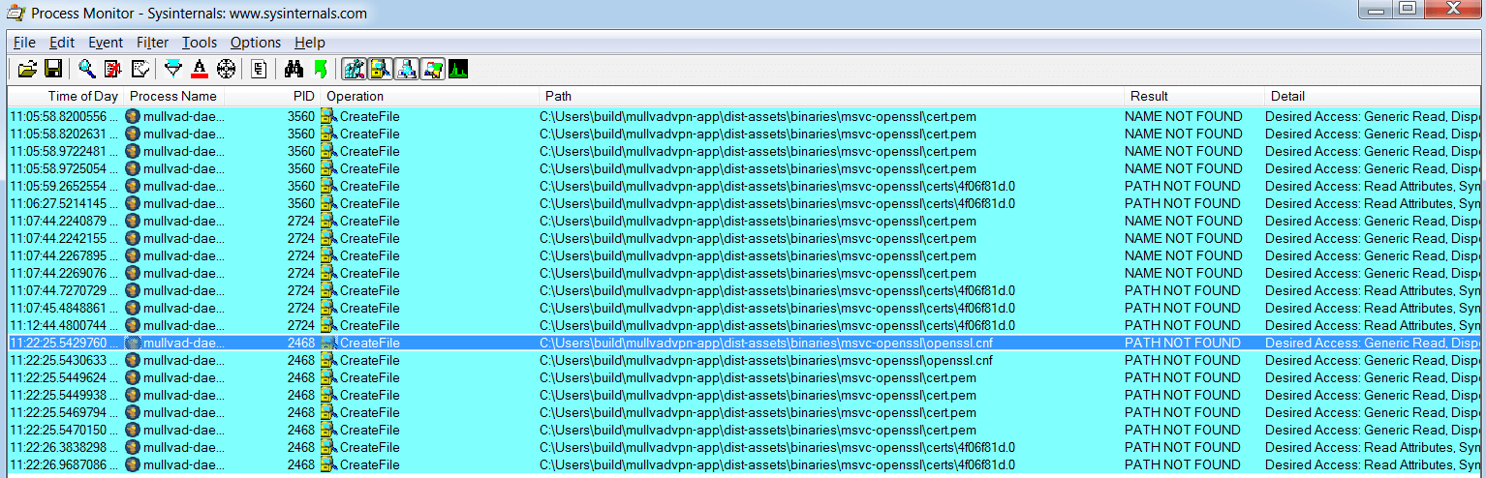Open the Tools menu
The height and width of the screenshot is (478, 1486).
point(200,43)
